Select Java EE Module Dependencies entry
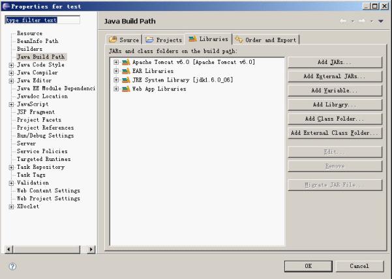Image resolution: width=392 pixels, height=279 pixels. click(x=55, y=88)
